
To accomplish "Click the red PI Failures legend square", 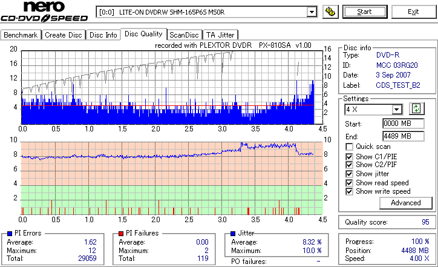I will tap(121, 234).
